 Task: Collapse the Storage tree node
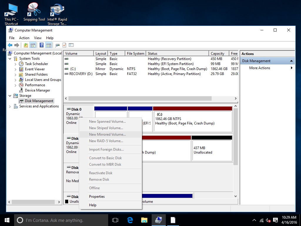point(10,96)
